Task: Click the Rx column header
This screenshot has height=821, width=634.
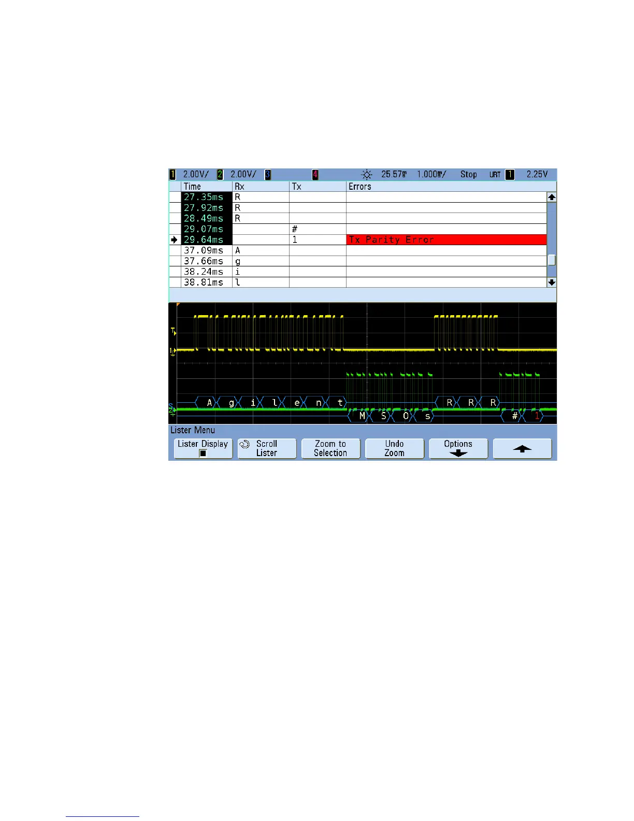Action: pos(261,187)
